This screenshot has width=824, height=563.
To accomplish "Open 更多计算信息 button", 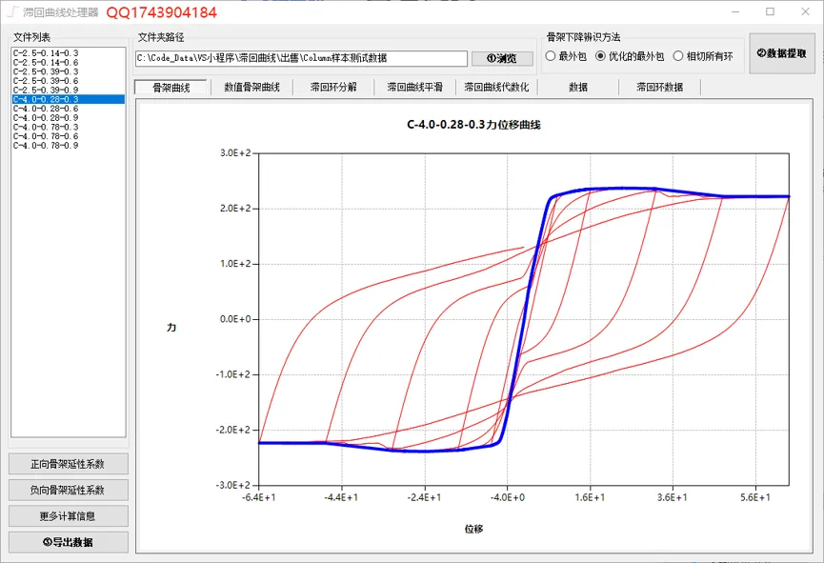I will click(69, 516).
